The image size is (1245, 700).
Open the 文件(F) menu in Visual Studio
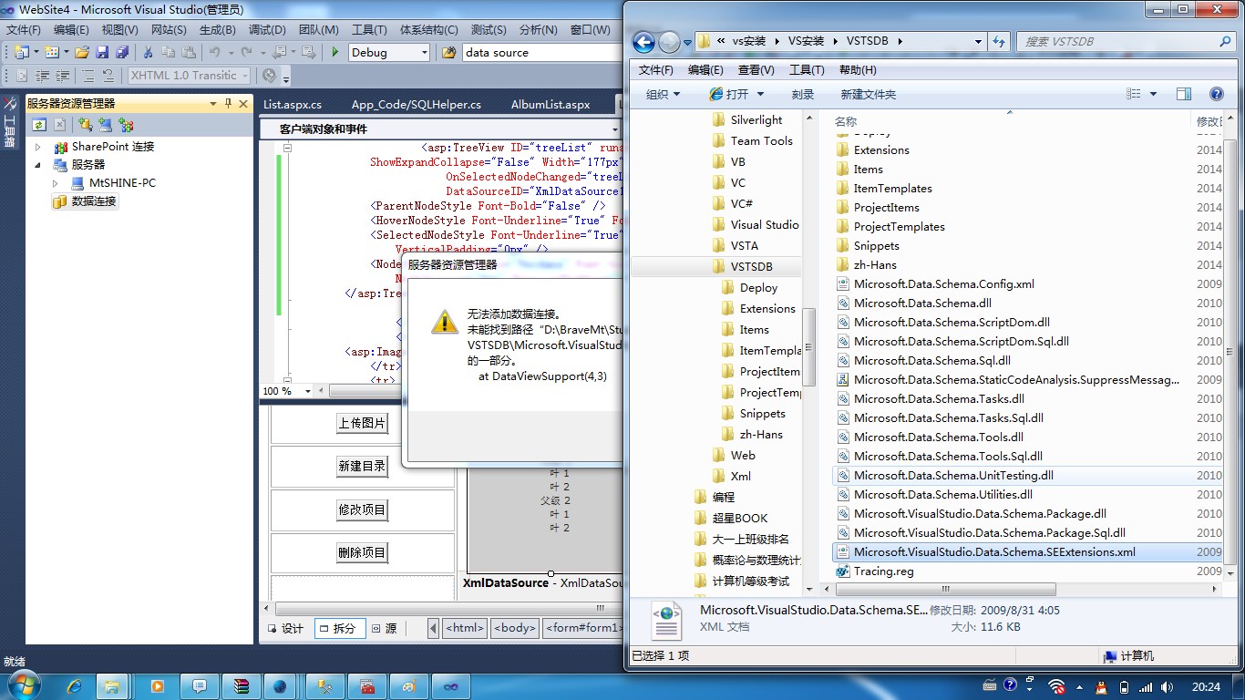pyautogui.click(x=24, y=30)
